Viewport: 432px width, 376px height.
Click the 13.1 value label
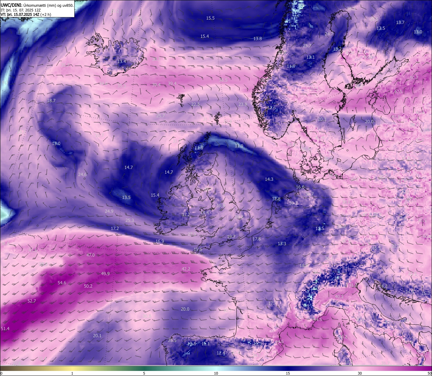[310, 57]
